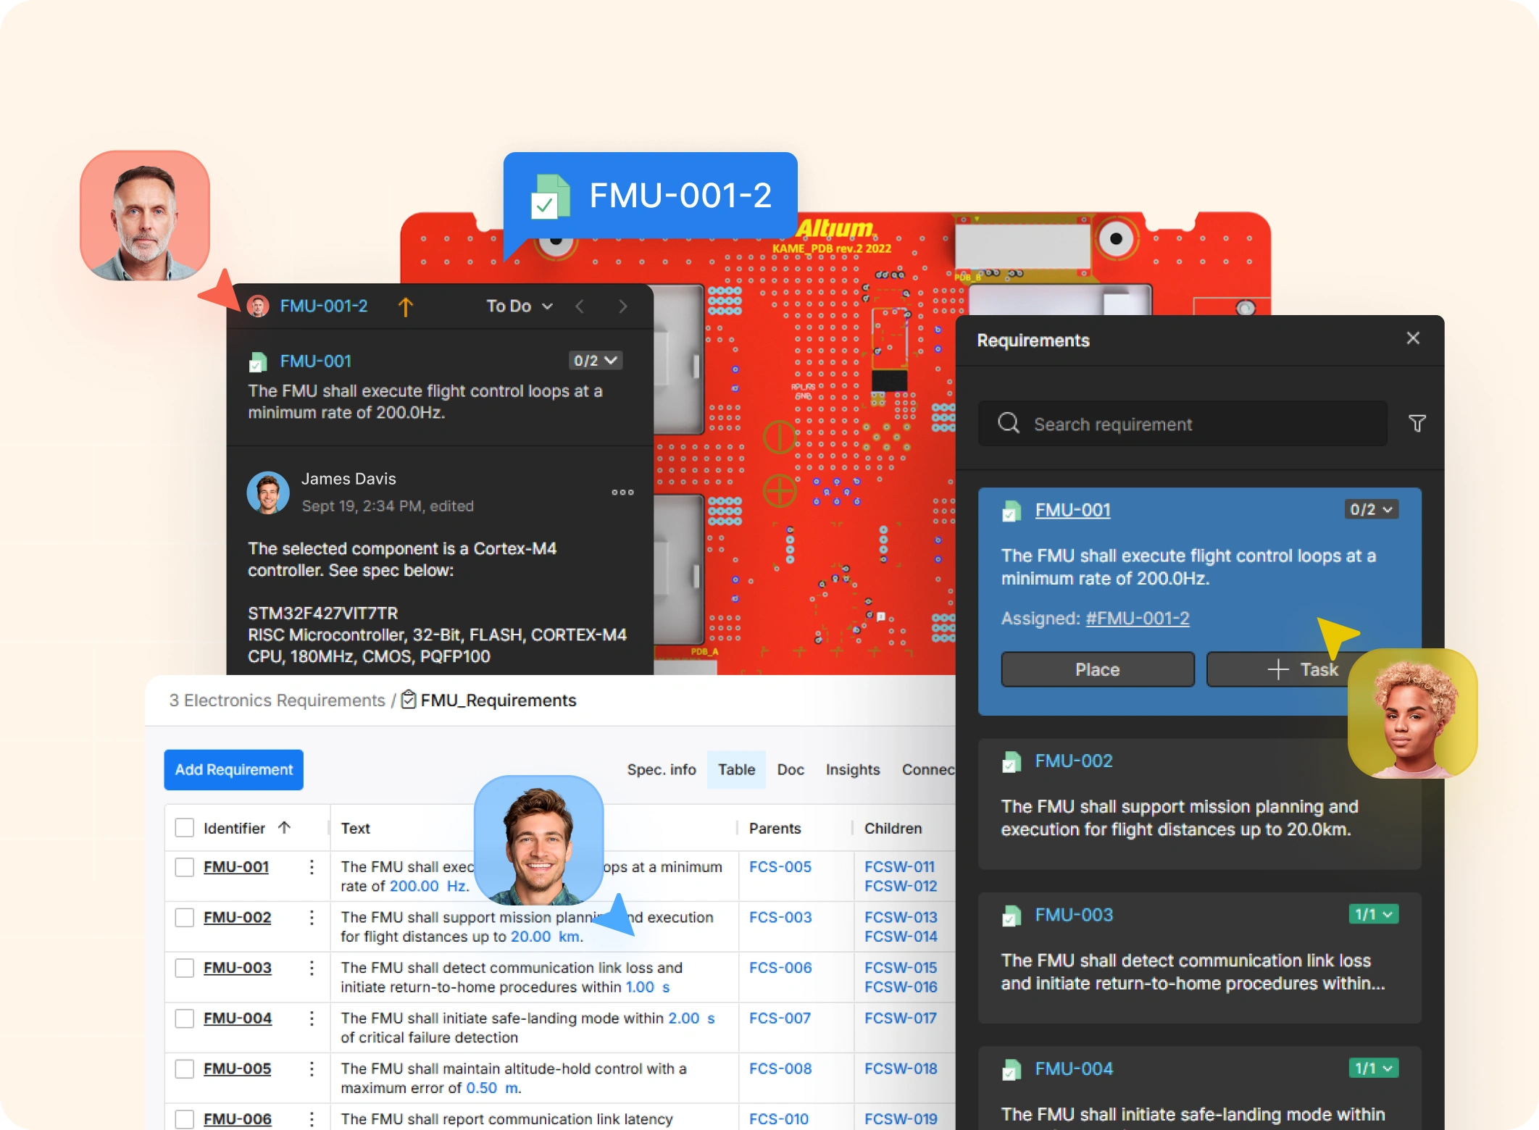Click the document icon in the FMU-001-2 callout
Image resolution: width=1539 pixels, height=1130 pixels.
550,196
